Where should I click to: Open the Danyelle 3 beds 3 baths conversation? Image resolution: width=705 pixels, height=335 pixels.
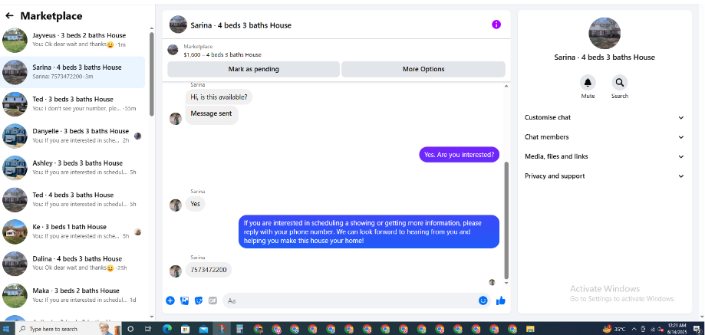click(73, 136)
